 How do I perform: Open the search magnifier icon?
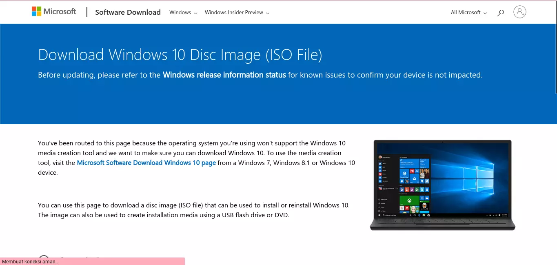click(x=501, y=13)
